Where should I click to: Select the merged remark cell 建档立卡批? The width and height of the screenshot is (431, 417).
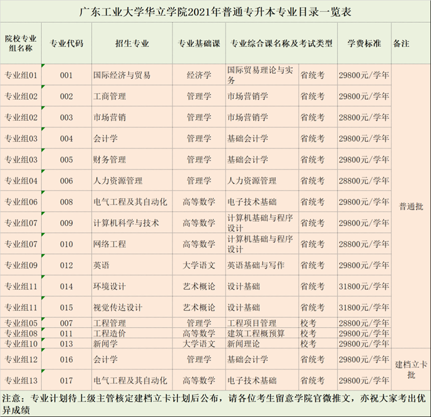click(x=411, y=370)
